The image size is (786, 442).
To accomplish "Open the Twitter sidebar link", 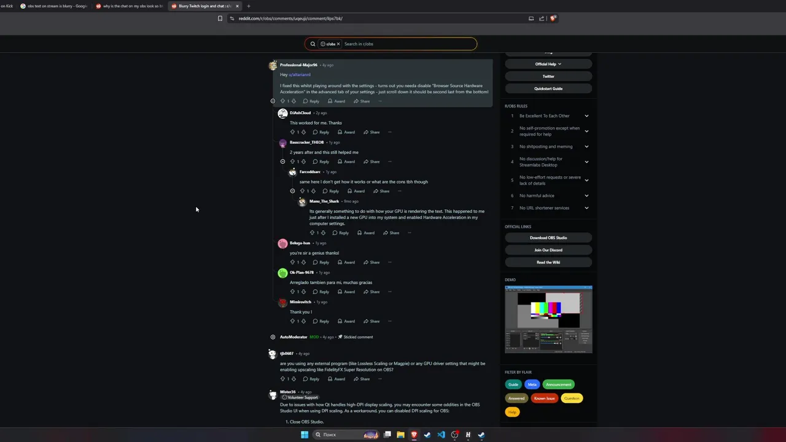I will pyautogui.click(x=548, y=76).
